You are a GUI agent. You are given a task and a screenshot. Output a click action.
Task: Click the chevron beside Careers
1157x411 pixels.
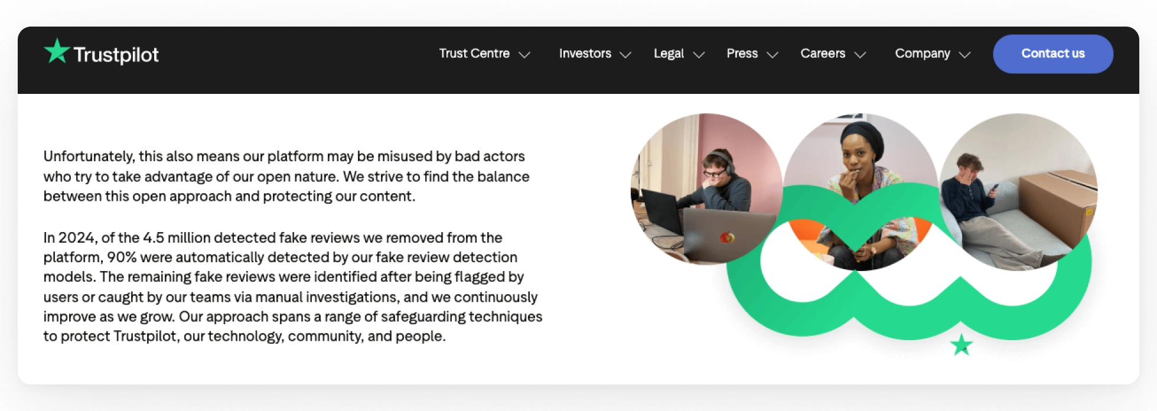click(861, 55)
